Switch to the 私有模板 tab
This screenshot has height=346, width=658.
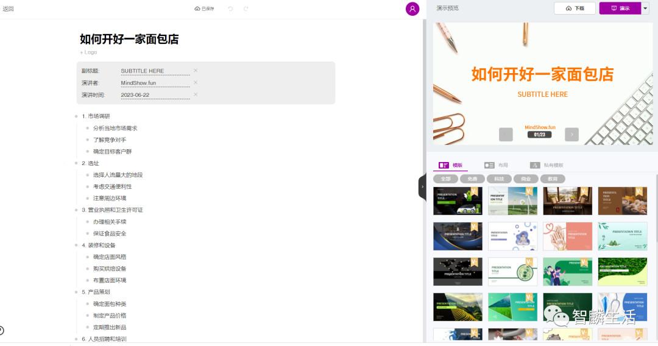point(547,165)
